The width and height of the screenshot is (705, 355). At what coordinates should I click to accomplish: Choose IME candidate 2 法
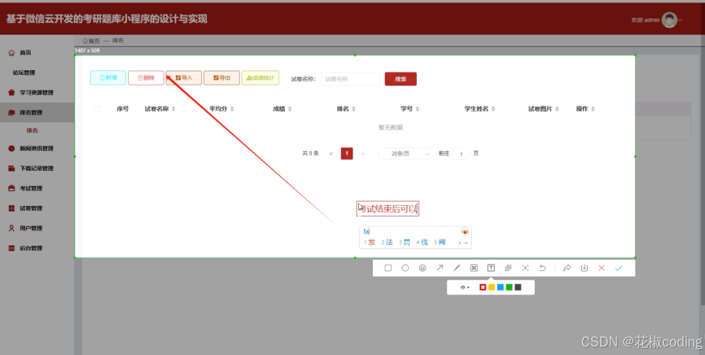pyautogui.click(x=387, y=242)
